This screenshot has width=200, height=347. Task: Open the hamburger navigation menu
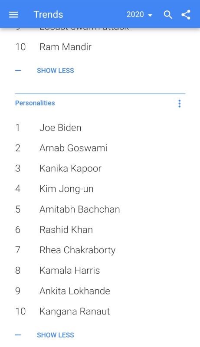click(13, 15)
